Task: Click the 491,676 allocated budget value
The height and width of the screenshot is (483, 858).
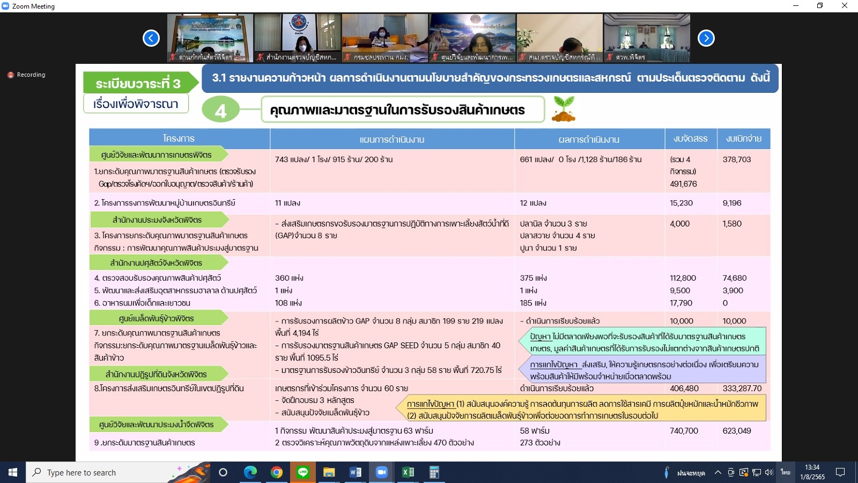Action: click(x=683, y=184)
